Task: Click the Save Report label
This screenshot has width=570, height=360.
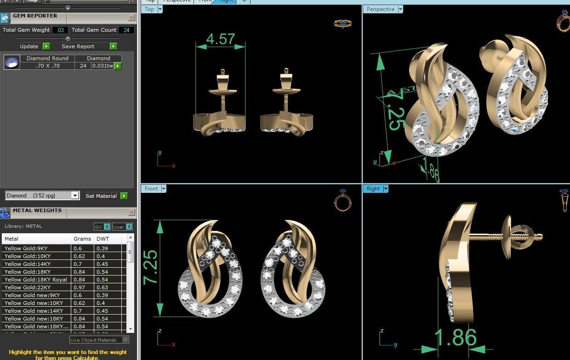Action: click(78, 46)
